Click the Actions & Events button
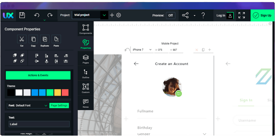Viewport: 275px width, 137px height. pyautogui.click(x=38, y=75)
